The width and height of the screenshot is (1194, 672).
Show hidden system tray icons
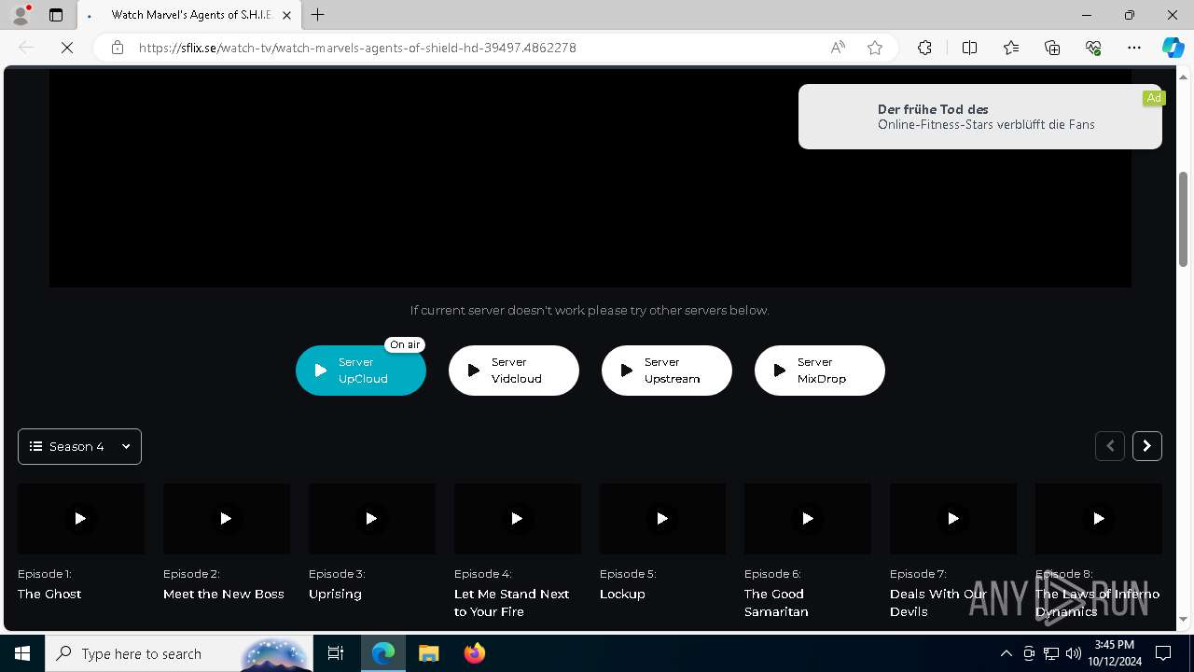pos(1006,653)
